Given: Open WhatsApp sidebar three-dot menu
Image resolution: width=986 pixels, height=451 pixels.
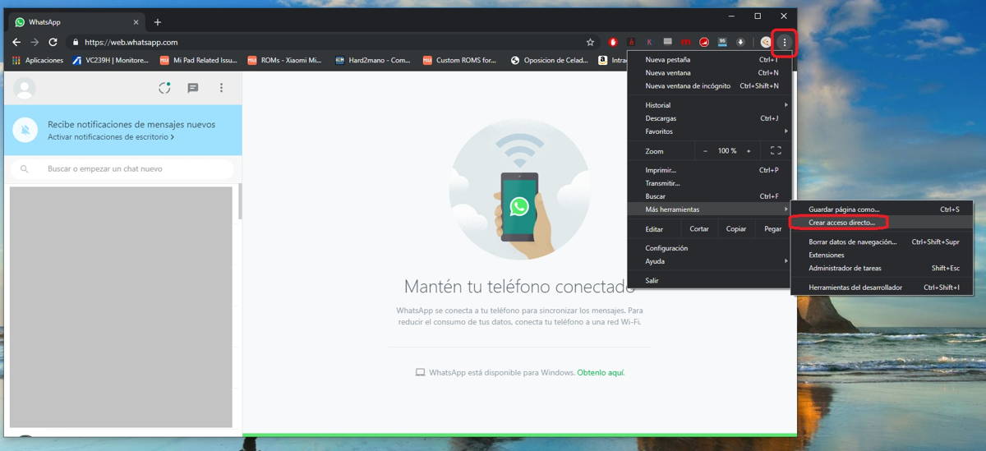Looking at the screenshot, I should pos(221,88).
